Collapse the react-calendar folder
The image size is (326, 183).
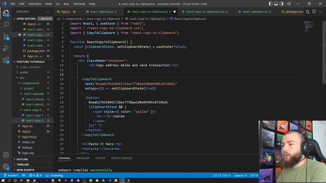pyautogui.click(x=33, y=94)
